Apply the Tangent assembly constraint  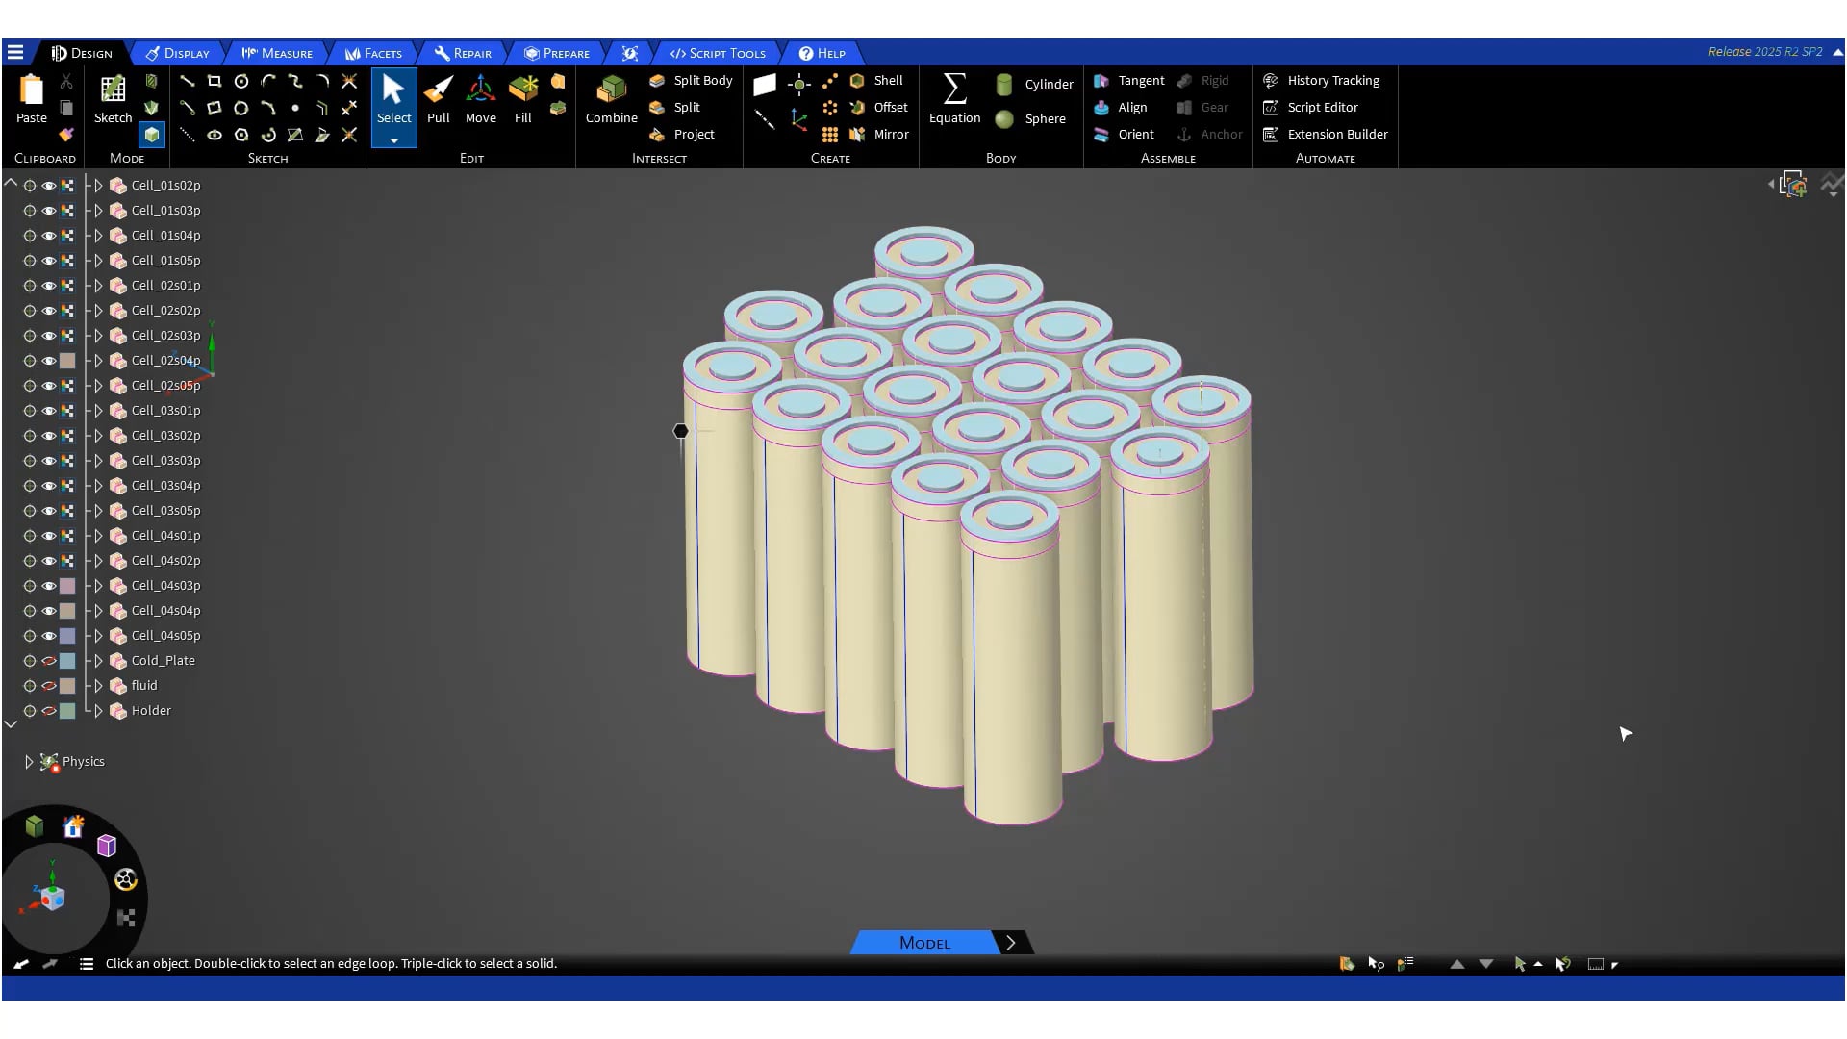[1128, 81]
